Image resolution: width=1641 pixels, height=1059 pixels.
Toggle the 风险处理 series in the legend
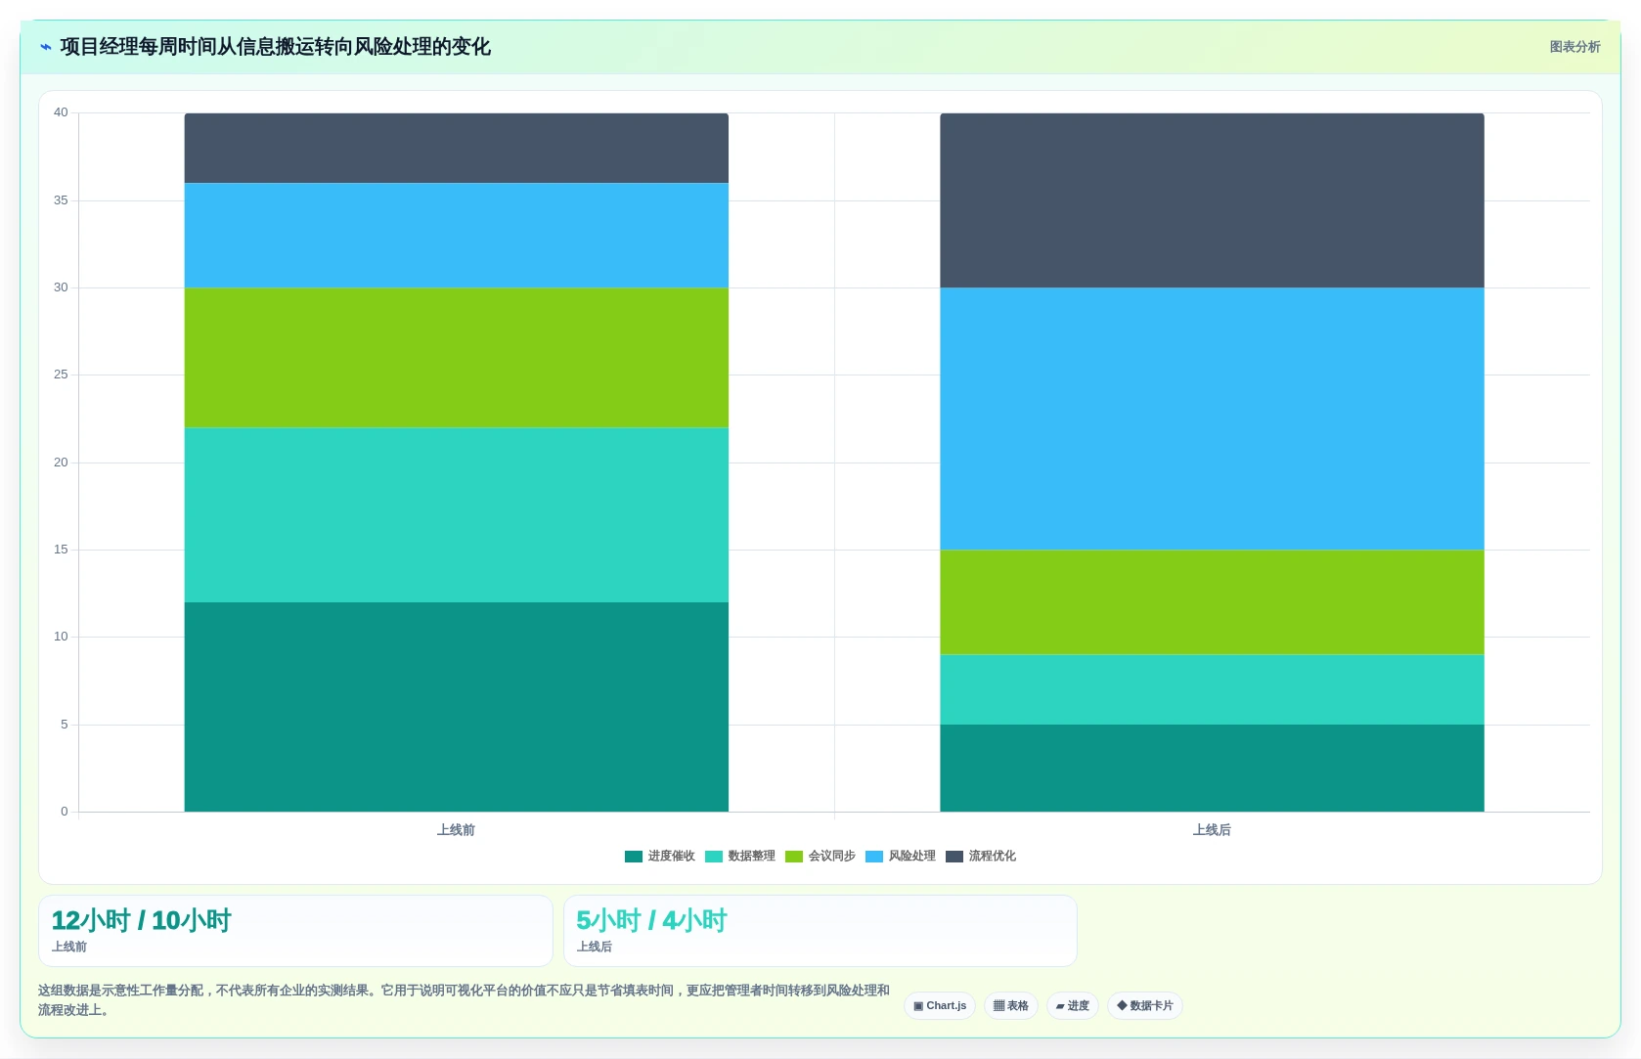[x=901, y=857]
